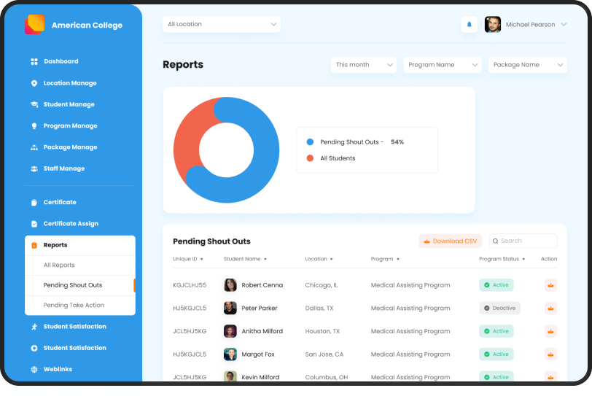Go to Dashboard in the sidebar

pyautogui.click(x=61, y=61)
